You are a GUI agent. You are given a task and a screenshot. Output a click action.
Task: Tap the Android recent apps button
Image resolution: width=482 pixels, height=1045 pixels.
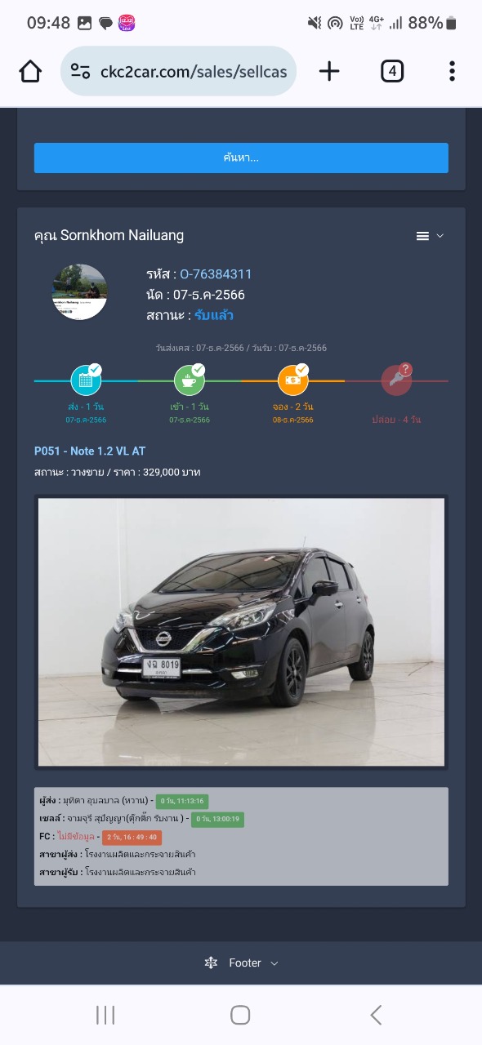click(x=105, y=1015)
